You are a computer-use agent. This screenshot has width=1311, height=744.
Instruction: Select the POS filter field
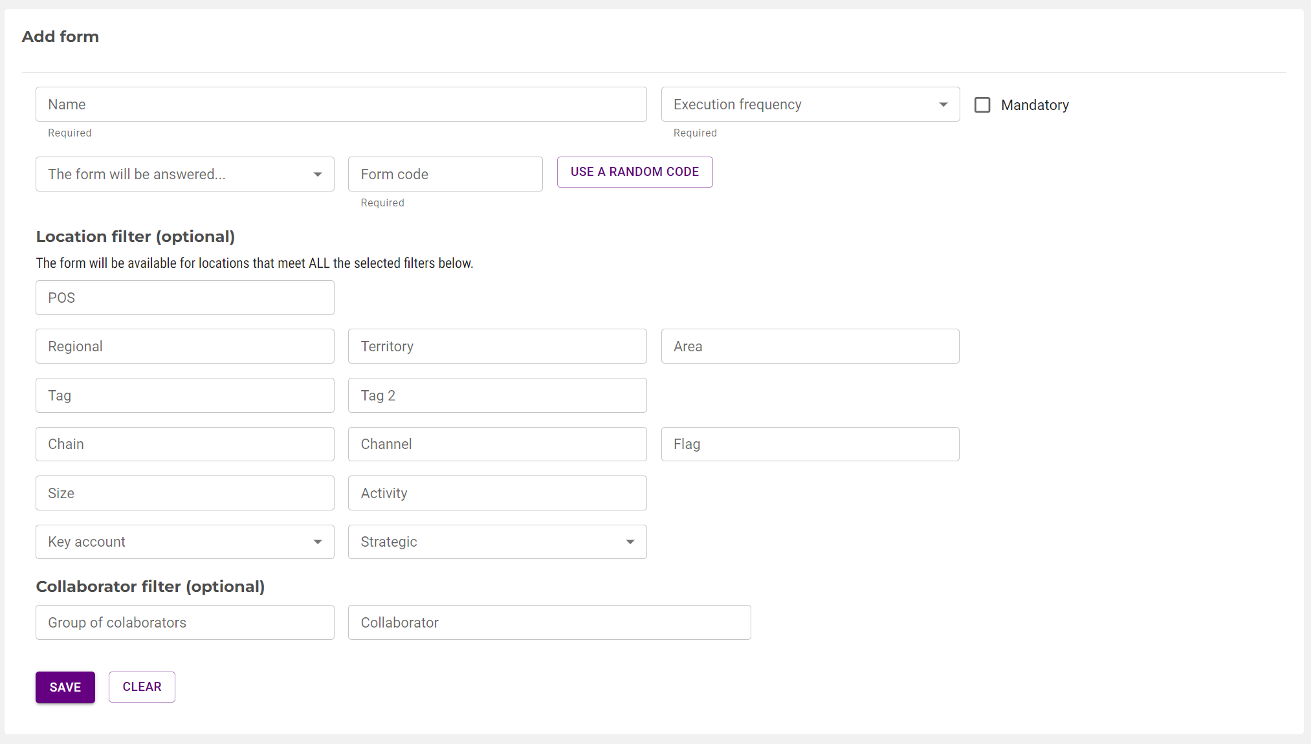[184, 298]
